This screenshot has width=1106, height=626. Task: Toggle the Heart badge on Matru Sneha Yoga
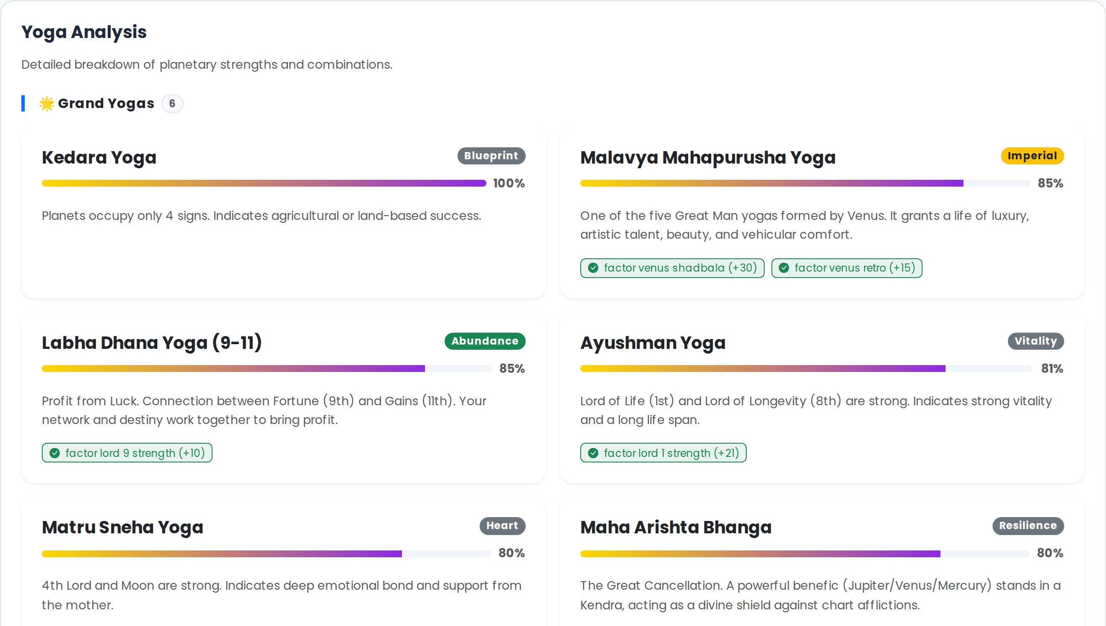click(502, 526)
